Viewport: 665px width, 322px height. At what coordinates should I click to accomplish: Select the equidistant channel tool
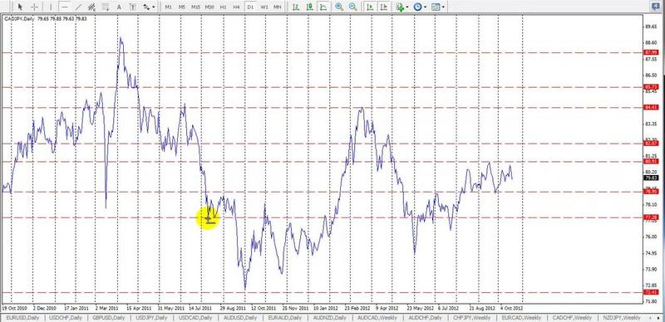click(91, 7)
